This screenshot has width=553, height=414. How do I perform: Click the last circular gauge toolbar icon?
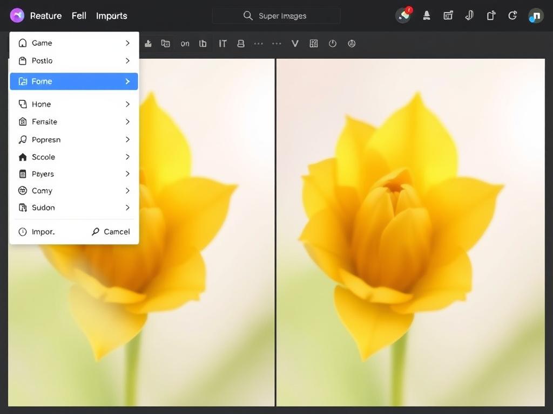[352, 43]
